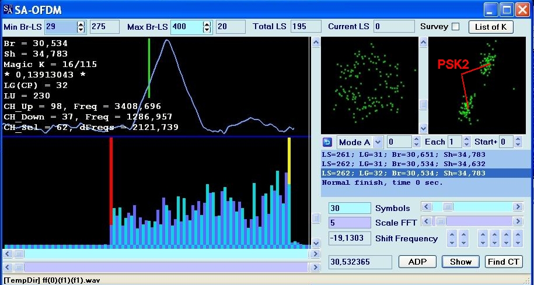Click the purple horizontal scrollbar left arrow
This screenshot has width=534, height=285.
pos(7,266)
